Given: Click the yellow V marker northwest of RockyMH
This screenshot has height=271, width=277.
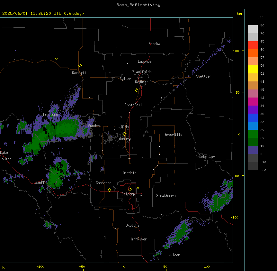Looking at the screenshot, I should 56,59.
